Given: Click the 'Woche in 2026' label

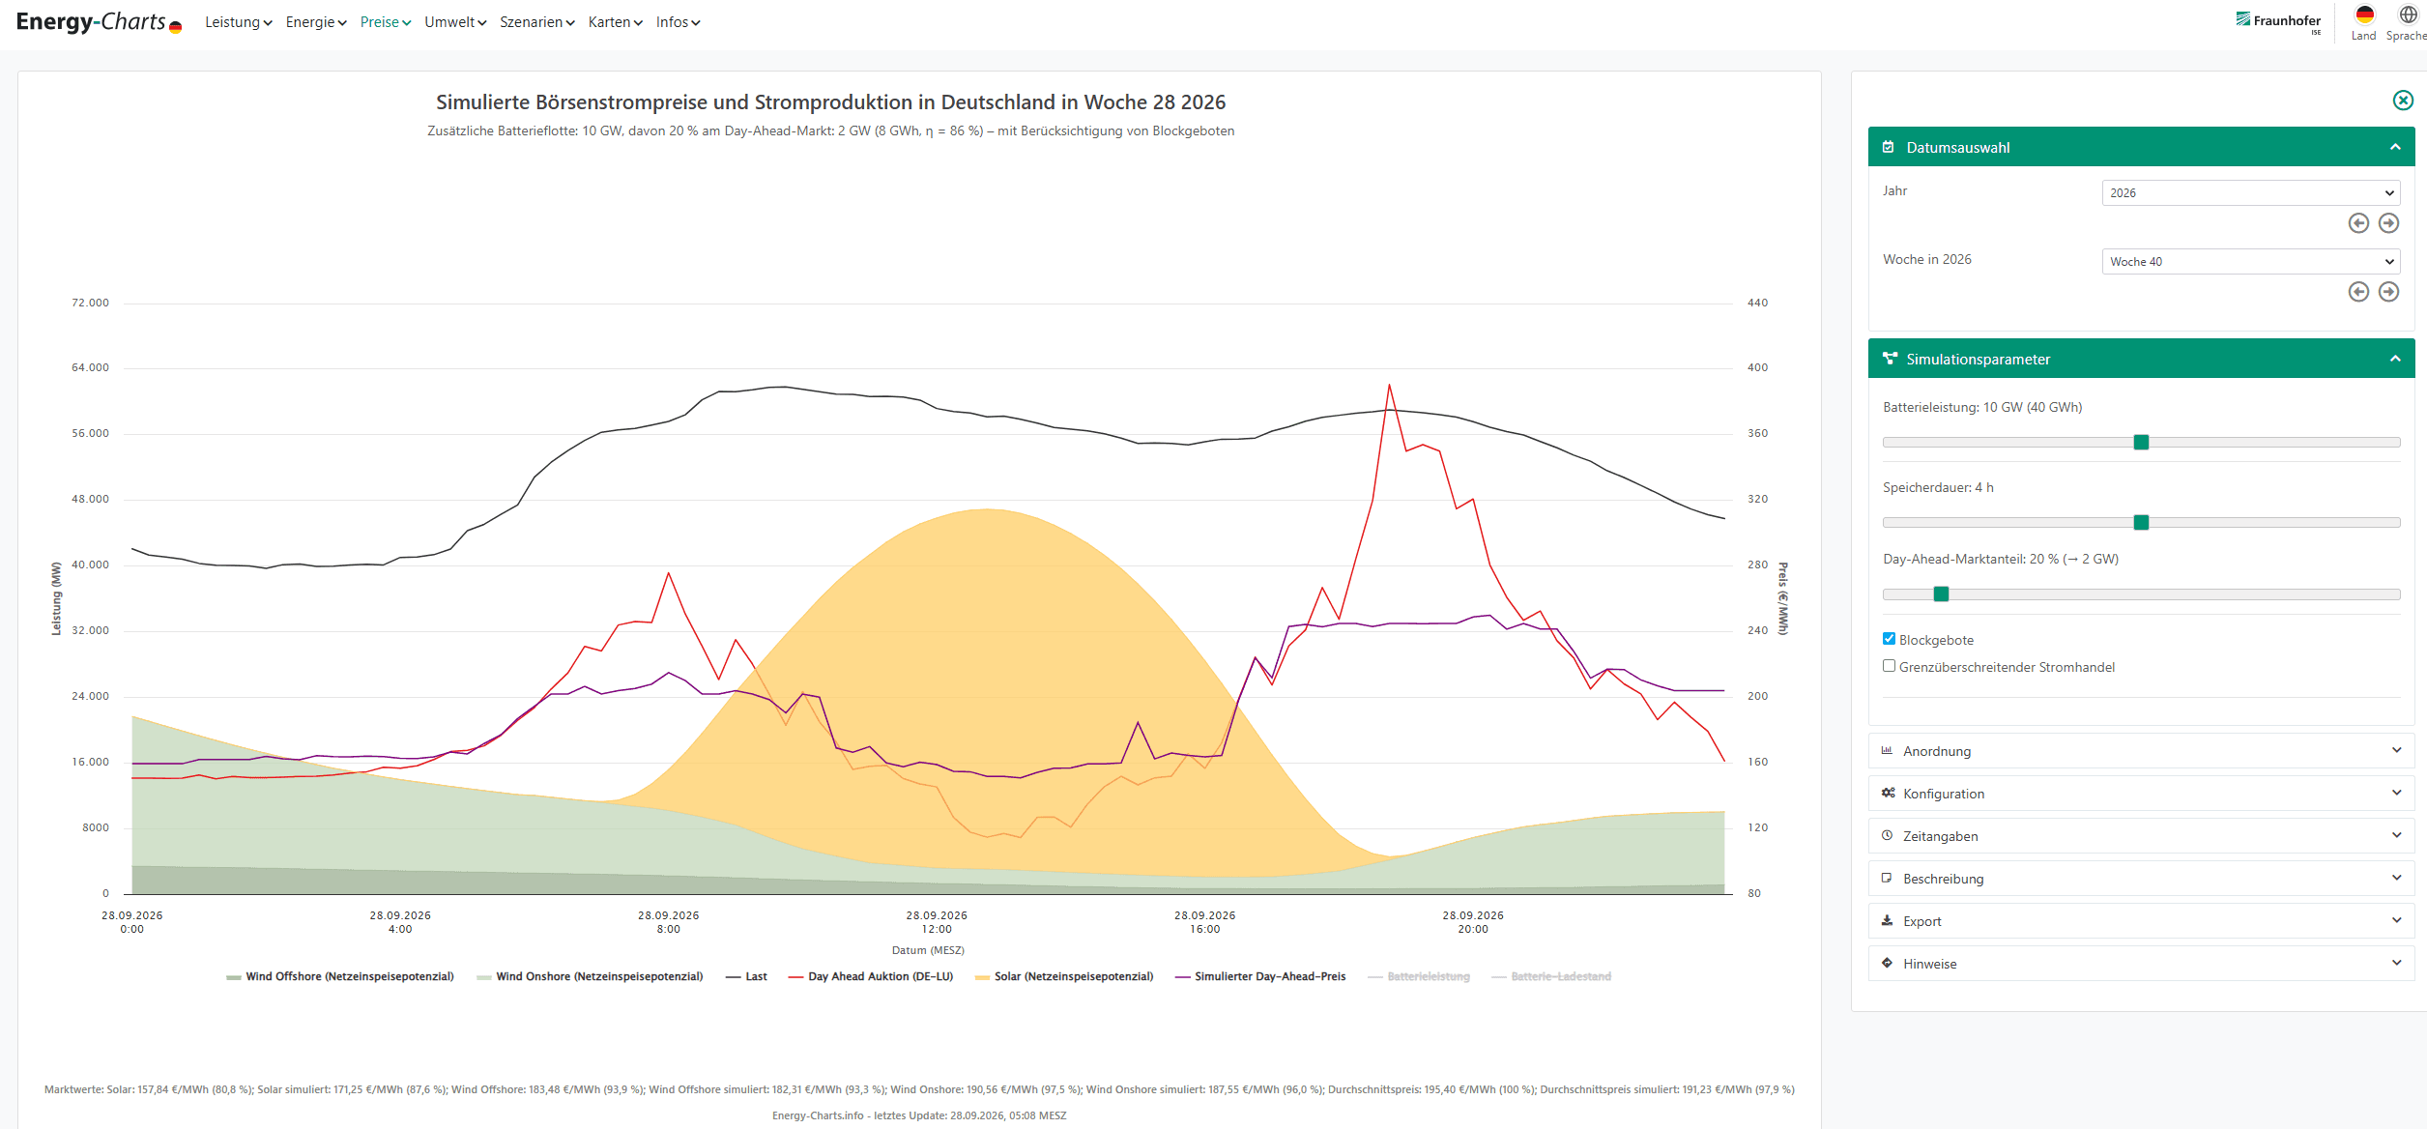Looking at the screenshot, I should [x=1927, y=259].
